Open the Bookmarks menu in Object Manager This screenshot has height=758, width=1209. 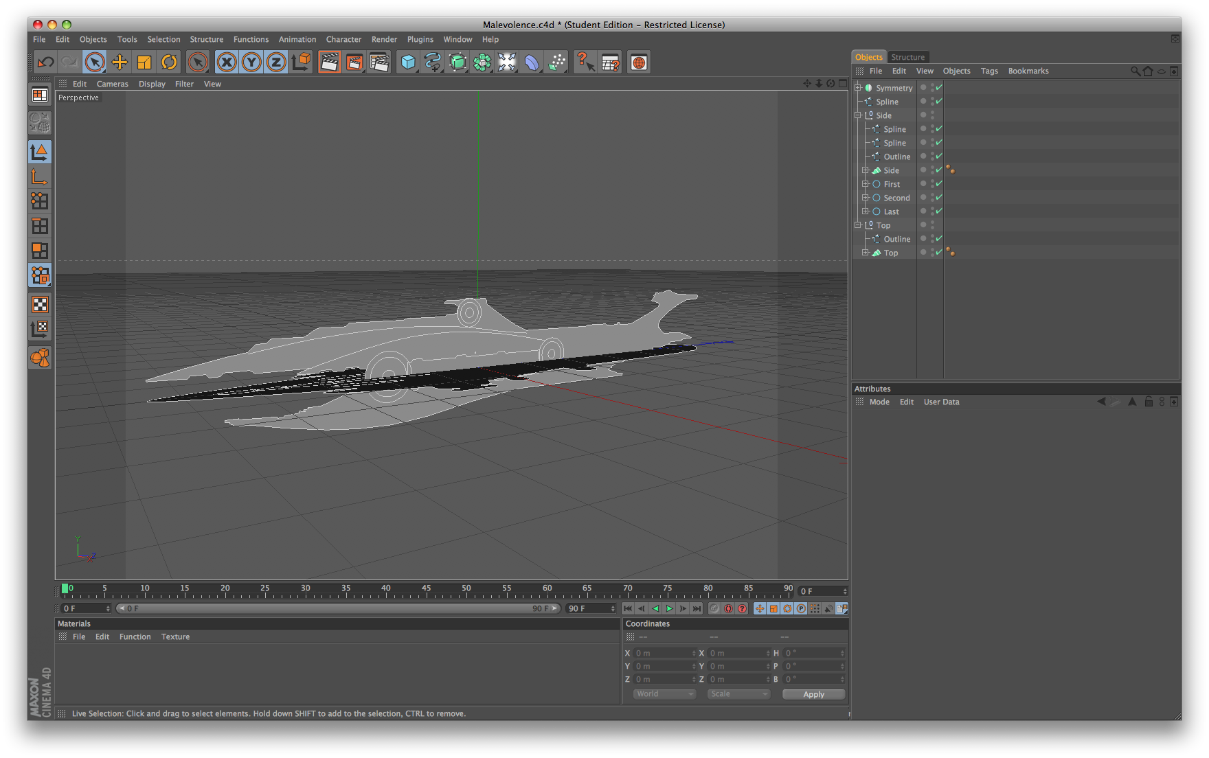point(1028,71)
